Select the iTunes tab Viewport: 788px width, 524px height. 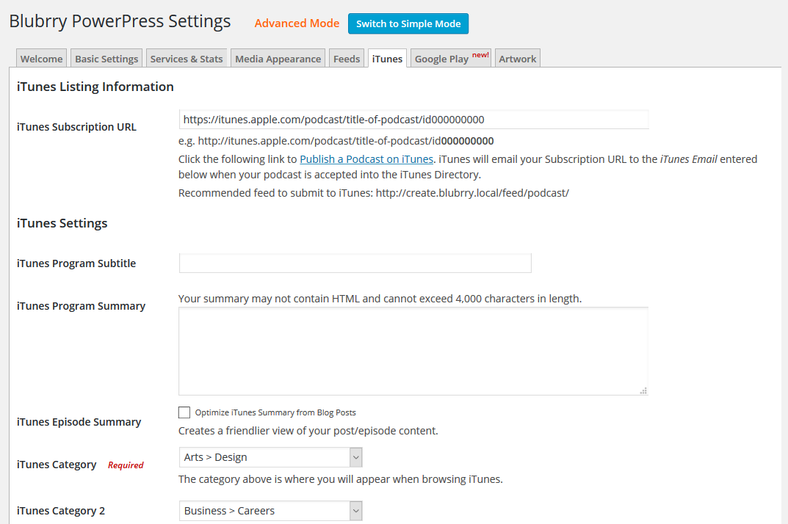pos(387,58)
